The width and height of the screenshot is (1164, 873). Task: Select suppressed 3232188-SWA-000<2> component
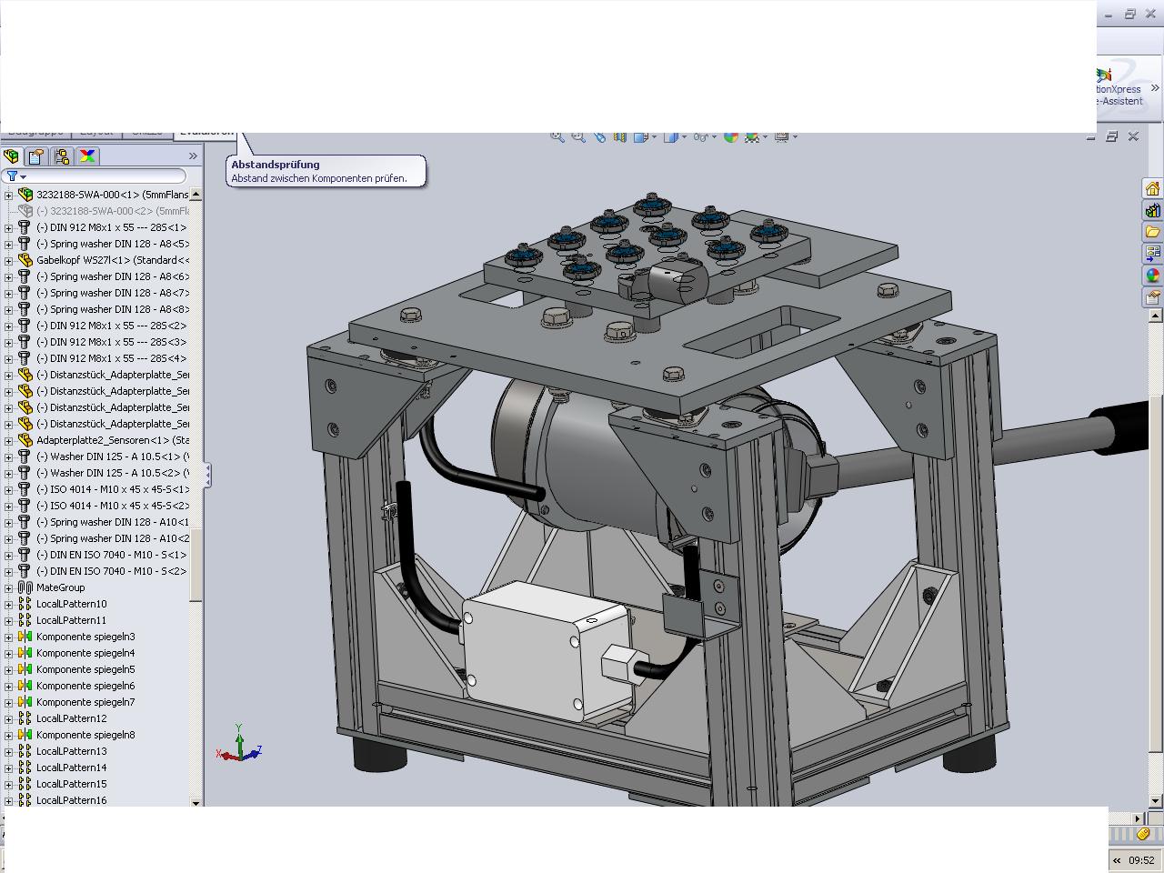112,211
